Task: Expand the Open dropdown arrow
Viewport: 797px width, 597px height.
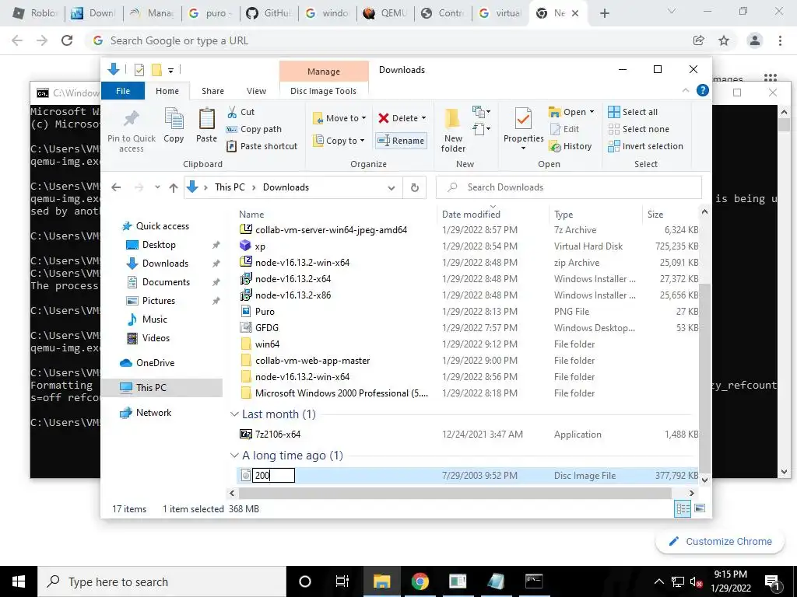Action: point(592,112)
